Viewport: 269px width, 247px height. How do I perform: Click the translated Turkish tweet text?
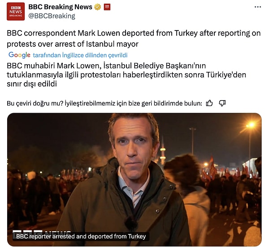(x=126, y=75)
